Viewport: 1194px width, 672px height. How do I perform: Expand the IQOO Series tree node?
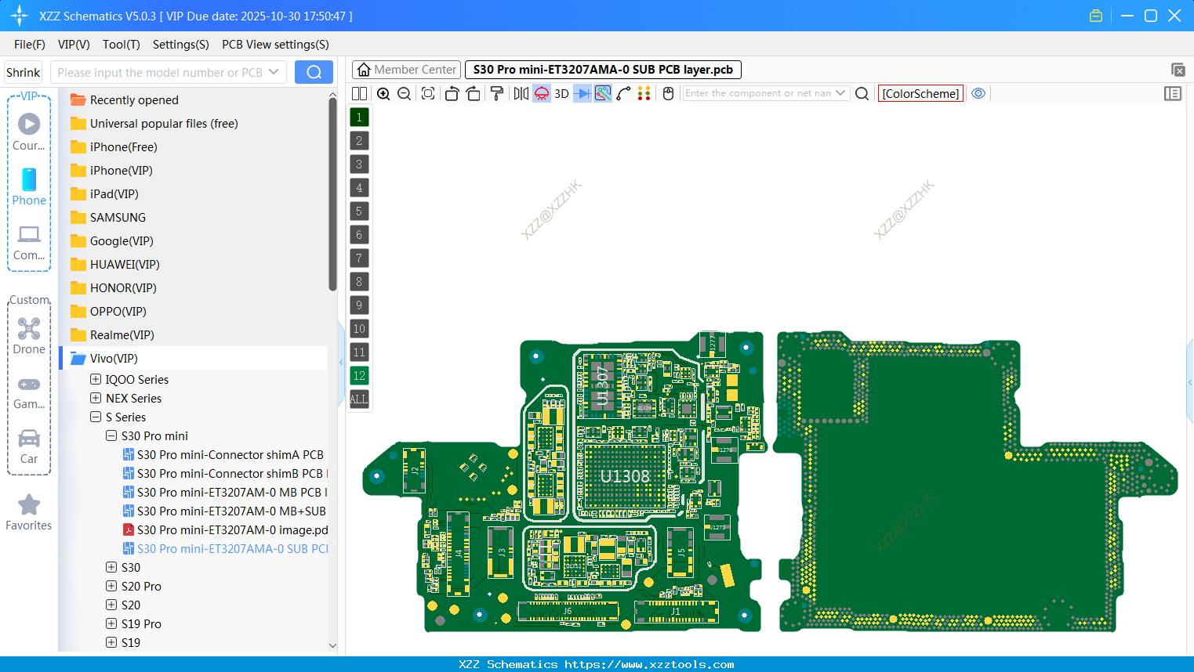point(96,379)
